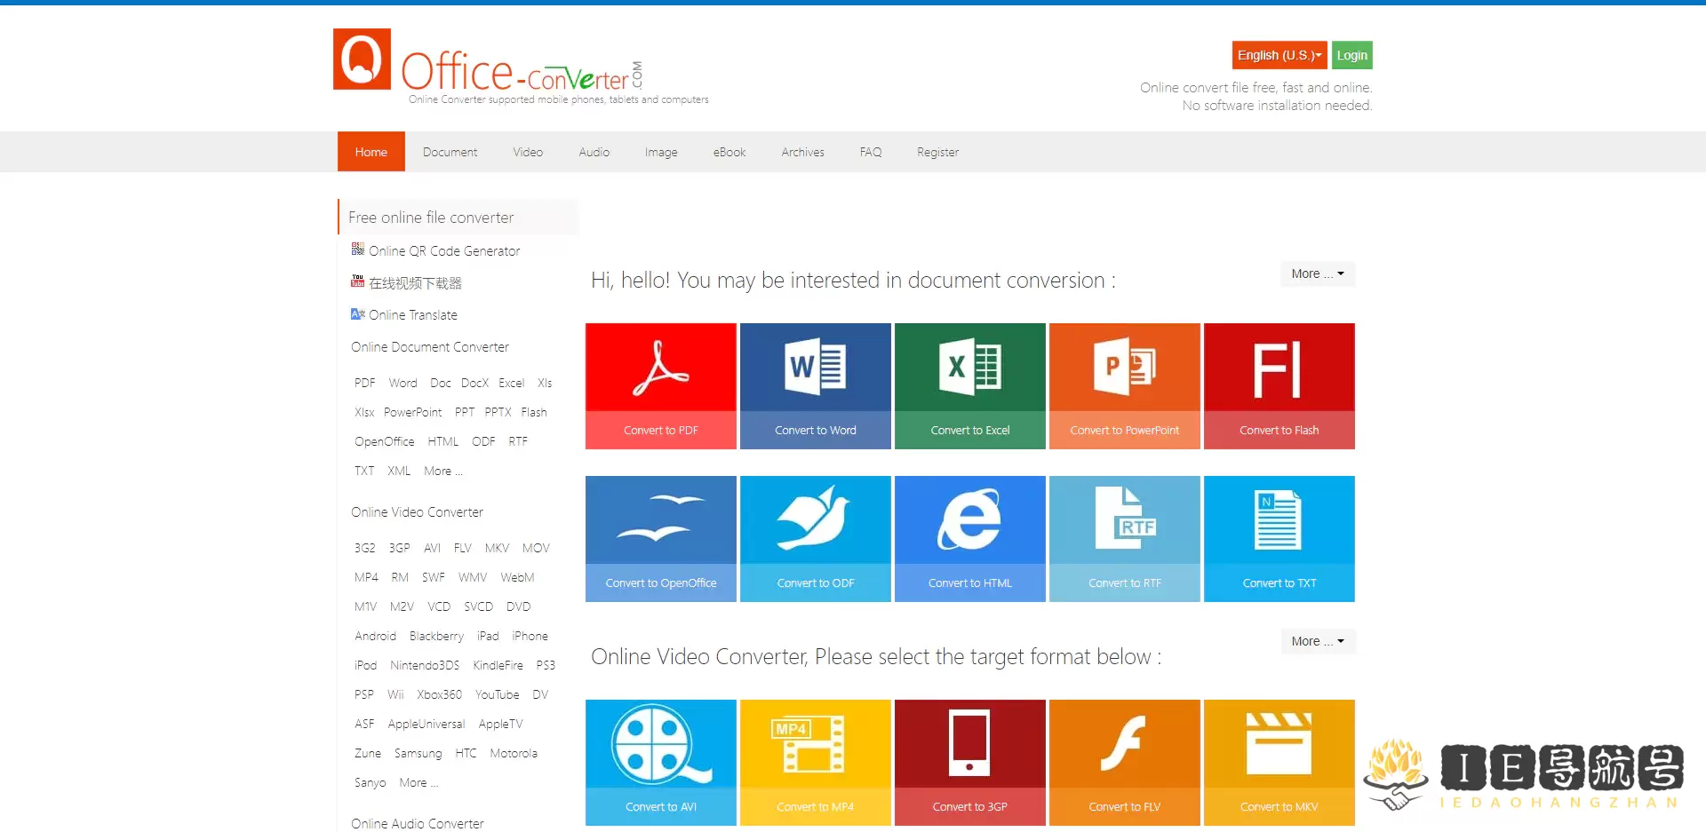Open the English (U.S.) language dropdown

(x=1279, y=54)
